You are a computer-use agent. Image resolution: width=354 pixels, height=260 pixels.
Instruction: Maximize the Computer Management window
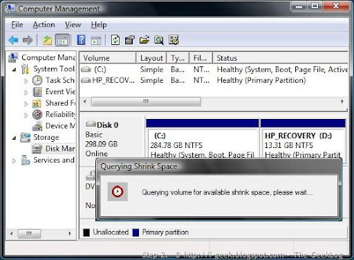[x=315, y=6]
